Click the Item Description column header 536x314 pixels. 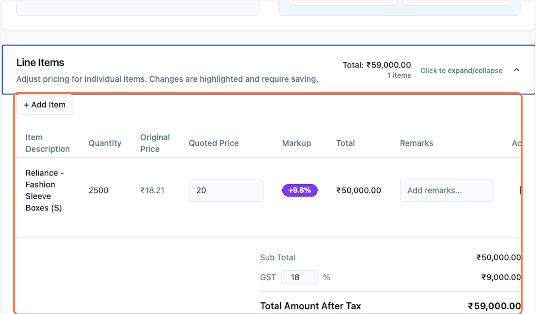(47, 143)
